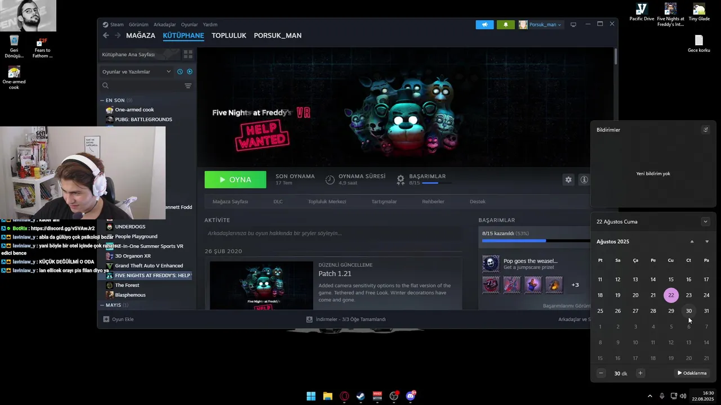Click the Kütüphane Ana Sayfası button
The image size is (721, 405).
tap(140, 55)
